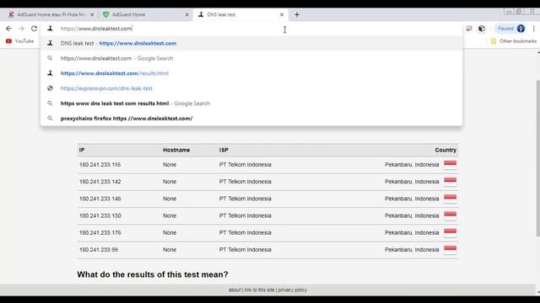The image size is (540, 303).
Task: Click Pekanbaru, Indonesia in the 180.241.233.99 row
Action: (x=412, y=250)
